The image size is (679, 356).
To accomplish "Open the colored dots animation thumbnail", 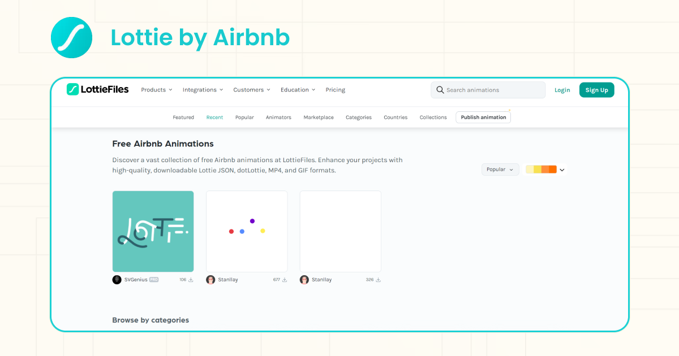I will pyautogui.click(x=247, y=231).
